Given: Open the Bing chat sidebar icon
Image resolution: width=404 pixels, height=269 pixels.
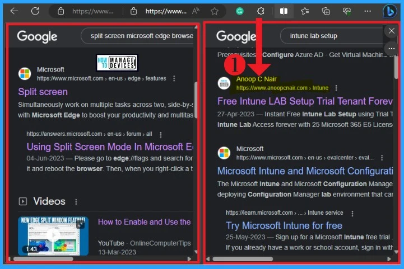Looking at the screenshot, I should 390,11.
